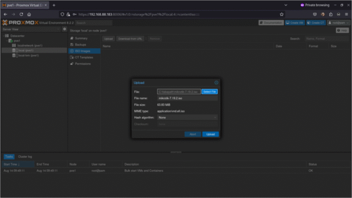Switch to the Cluster log tab
Screen dimensions: 352x198
(x=25, y=156)
